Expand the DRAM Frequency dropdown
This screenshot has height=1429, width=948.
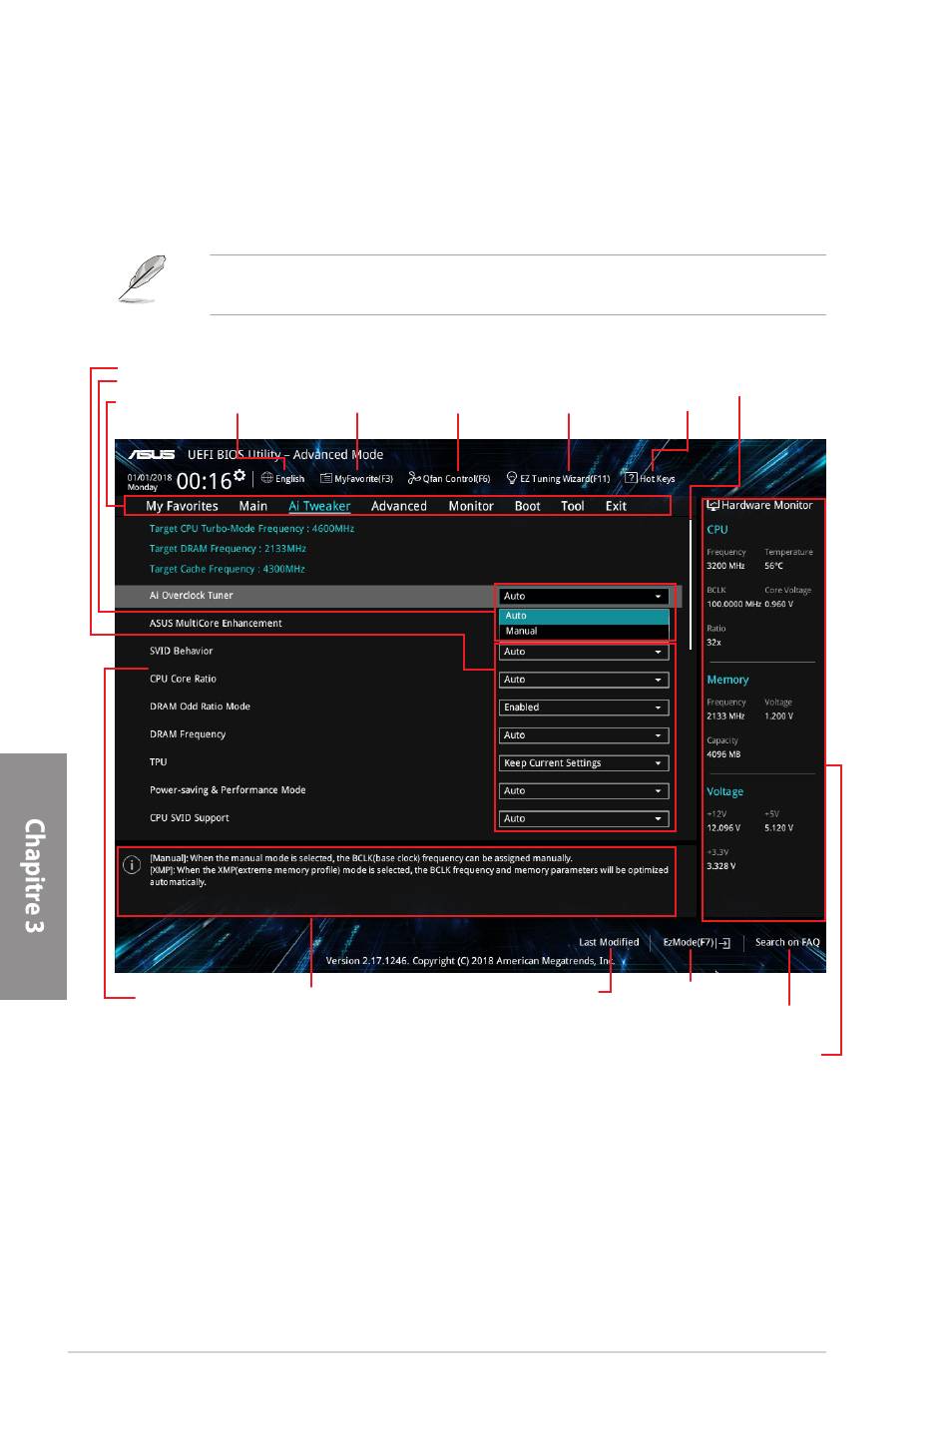coord(584,735)
